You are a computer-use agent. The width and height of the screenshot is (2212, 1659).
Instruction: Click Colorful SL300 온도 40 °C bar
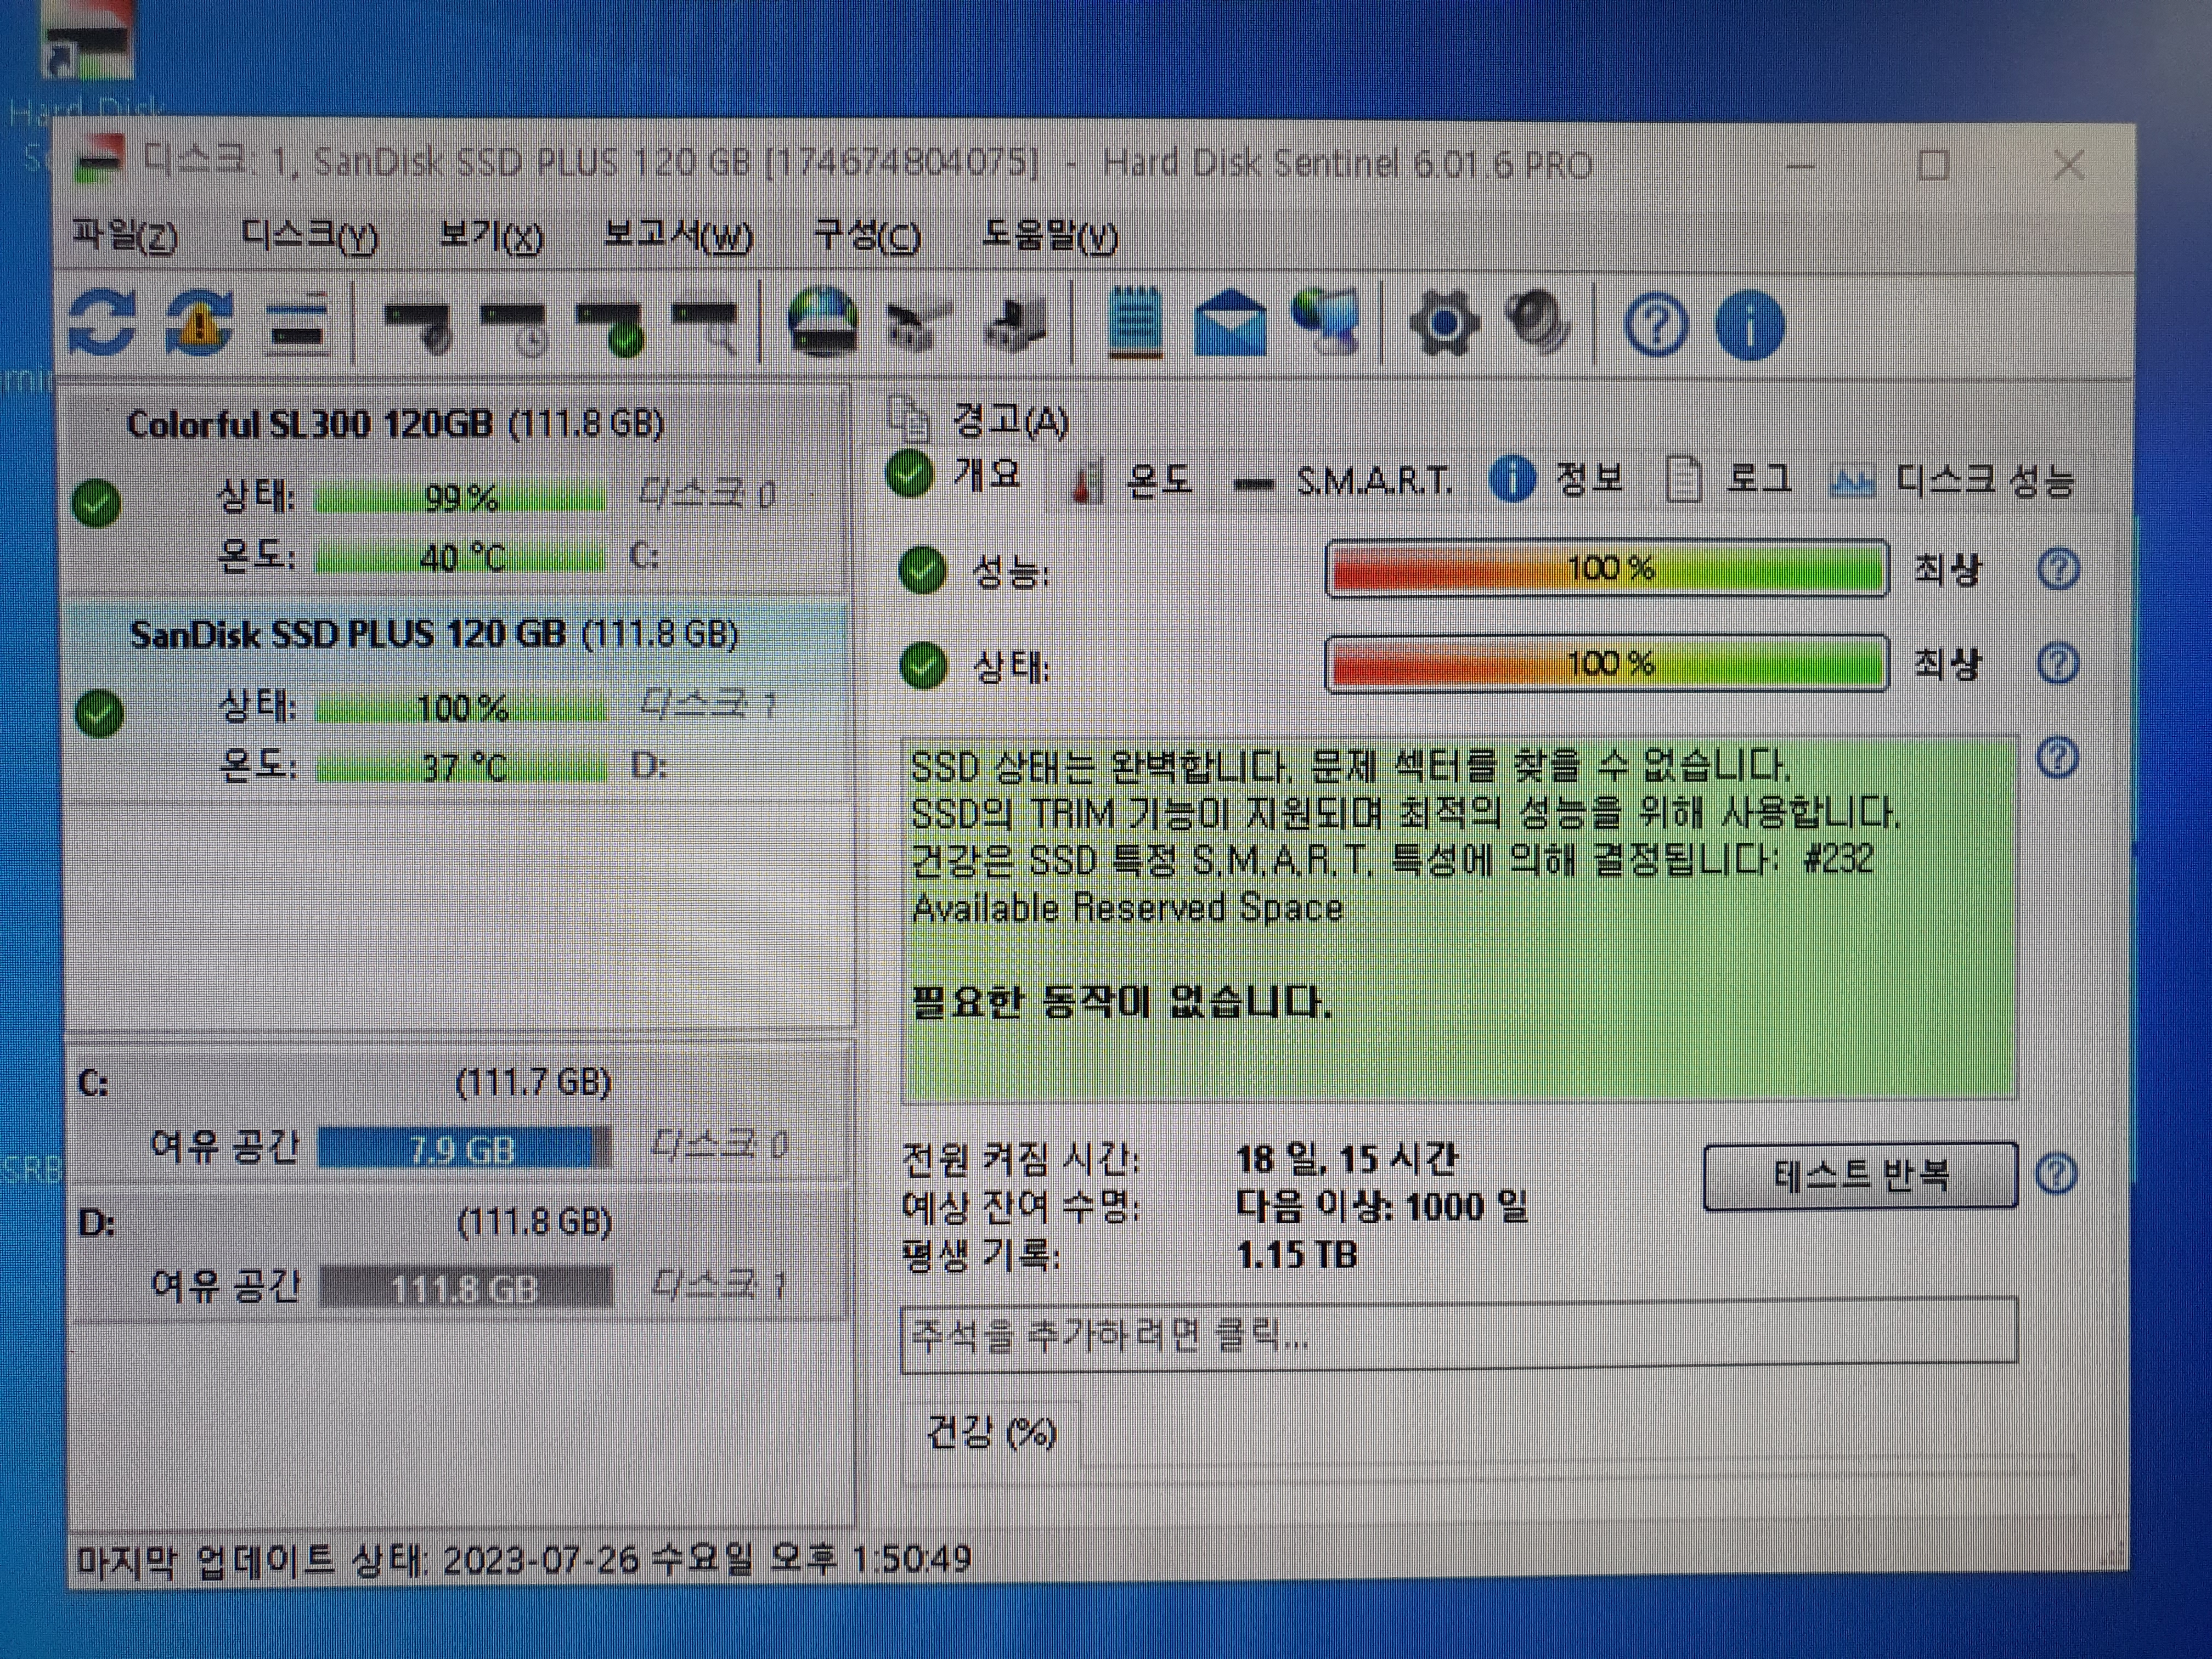pyautogui.click(x=460, y=557)
